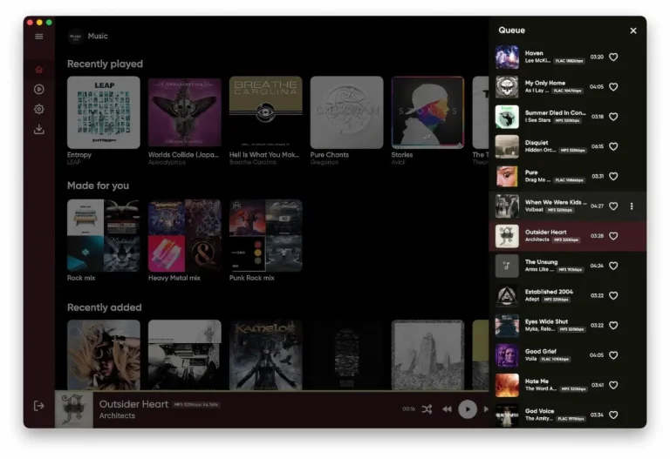Open the Entropy album by LEAP
Viewport: 670px width, 459px height.
pyautogui.click(x=104, y=112)
